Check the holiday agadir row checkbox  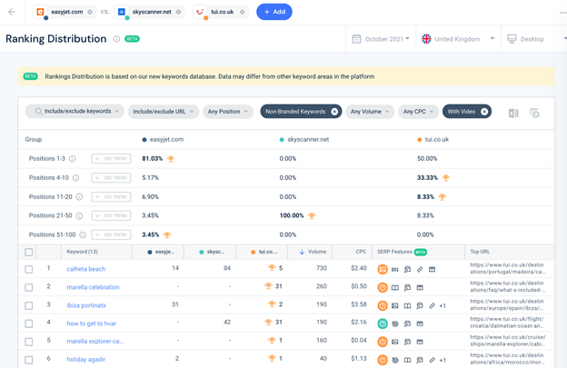click(x=28, y=360)
